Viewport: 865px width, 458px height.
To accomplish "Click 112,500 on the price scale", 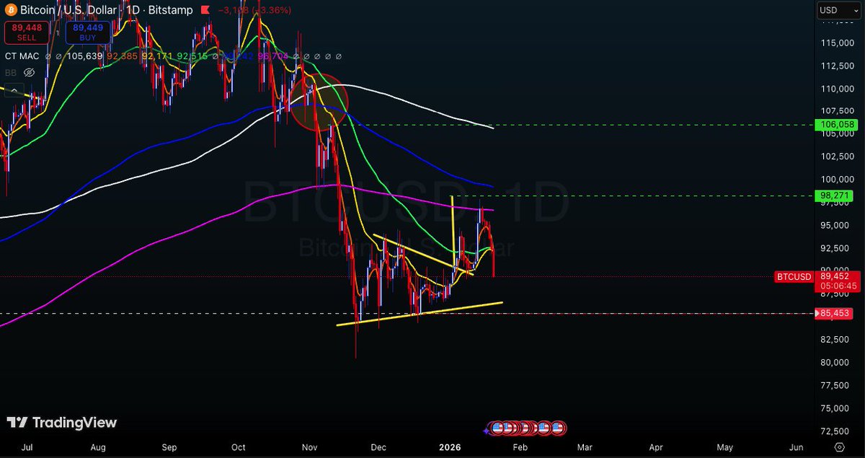I will pyautogui.click(x=837, y=66).
